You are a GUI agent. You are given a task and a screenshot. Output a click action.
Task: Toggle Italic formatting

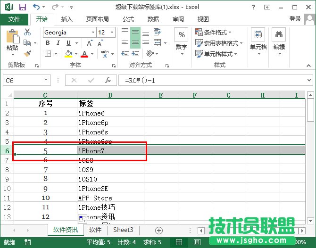point(58,43)
